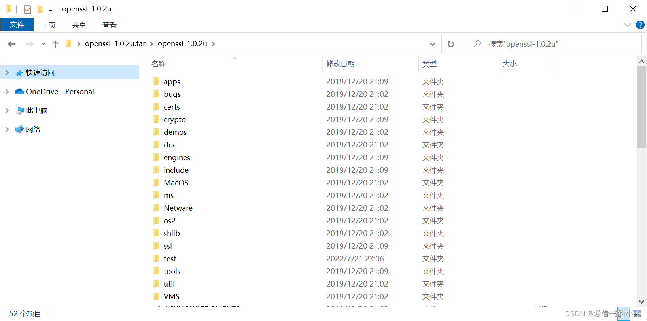
Task: Click openssl-1.0.2u.tar in the address path
Action: 115,44
